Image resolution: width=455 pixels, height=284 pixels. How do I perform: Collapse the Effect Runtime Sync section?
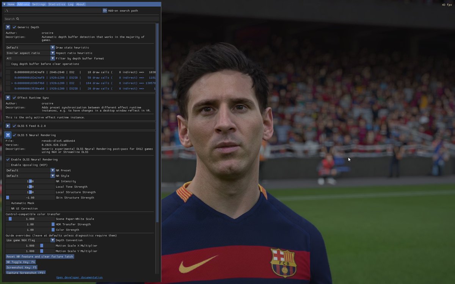click(8, 98)
